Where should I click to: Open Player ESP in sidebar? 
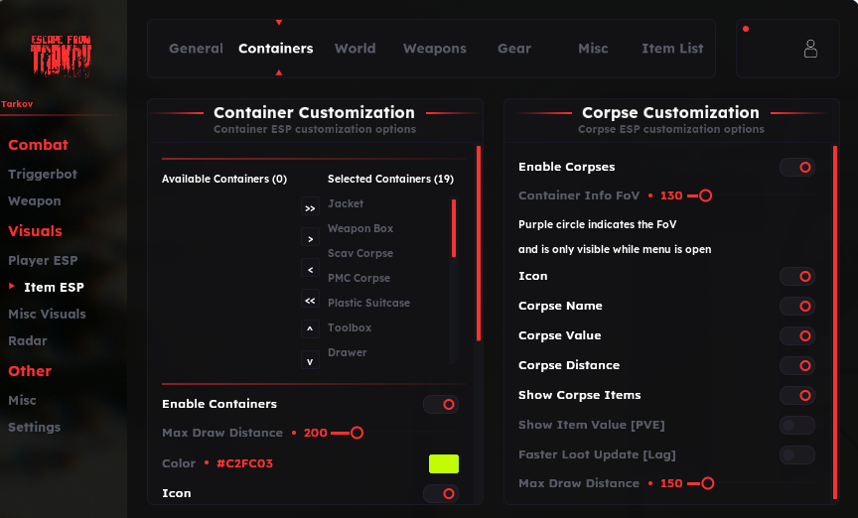[43, 261]
